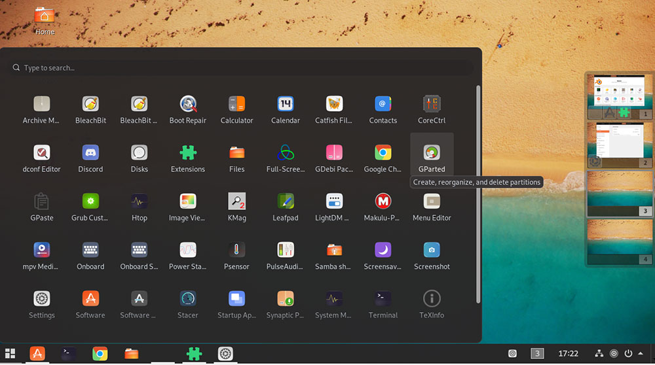Screen dimensions: 655x365
Task: Open Settings gear in the taskbar
Action: 225,354
